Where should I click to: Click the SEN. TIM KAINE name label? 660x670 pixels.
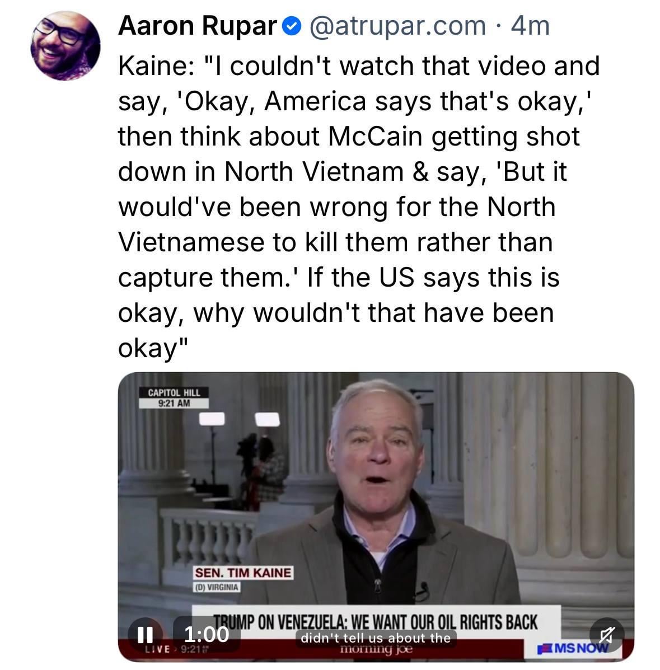tap(243, 573)
